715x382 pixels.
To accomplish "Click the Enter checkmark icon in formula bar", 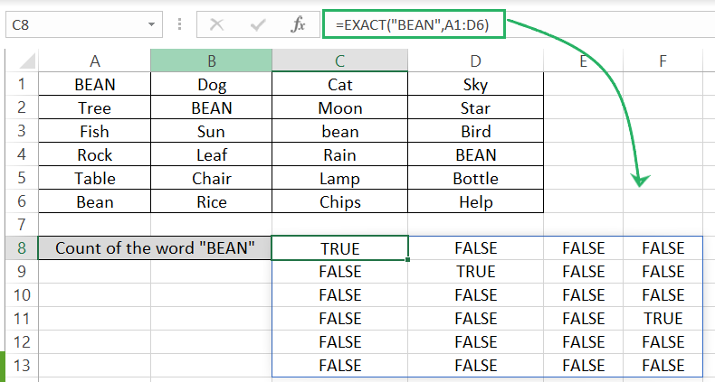I will [x=258, y=26].
